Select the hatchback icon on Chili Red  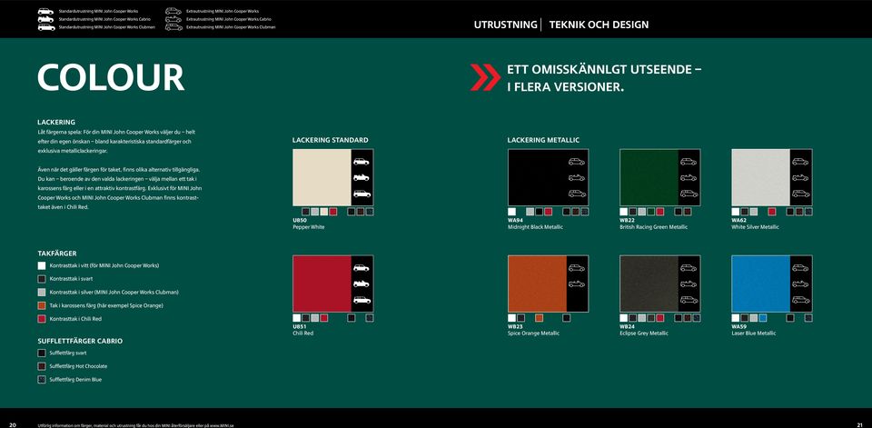click(362, 268)
